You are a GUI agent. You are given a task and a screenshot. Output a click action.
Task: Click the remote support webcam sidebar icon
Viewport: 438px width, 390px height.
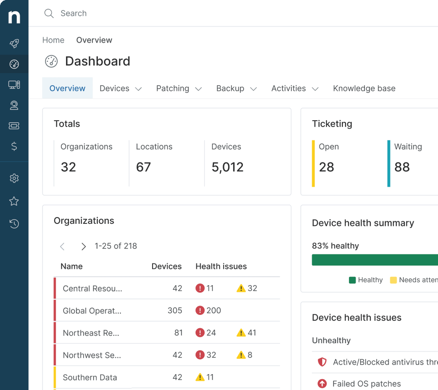[x=14, y=105]
